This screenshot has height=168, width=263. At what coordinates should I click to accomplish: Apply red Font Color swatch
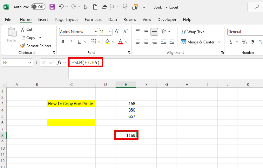[120, 42]
